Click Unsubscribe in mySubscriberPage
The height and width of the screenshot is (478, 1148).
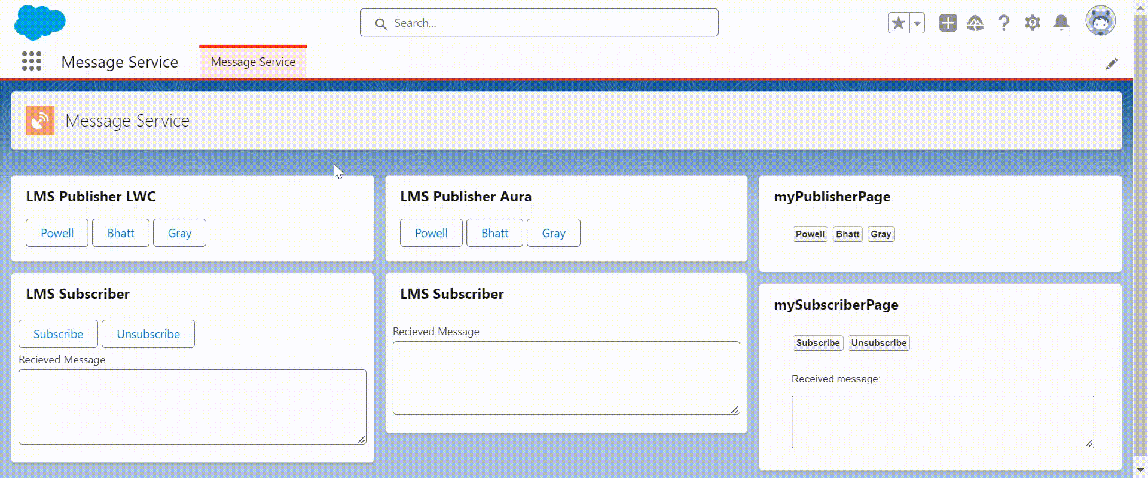878,343
